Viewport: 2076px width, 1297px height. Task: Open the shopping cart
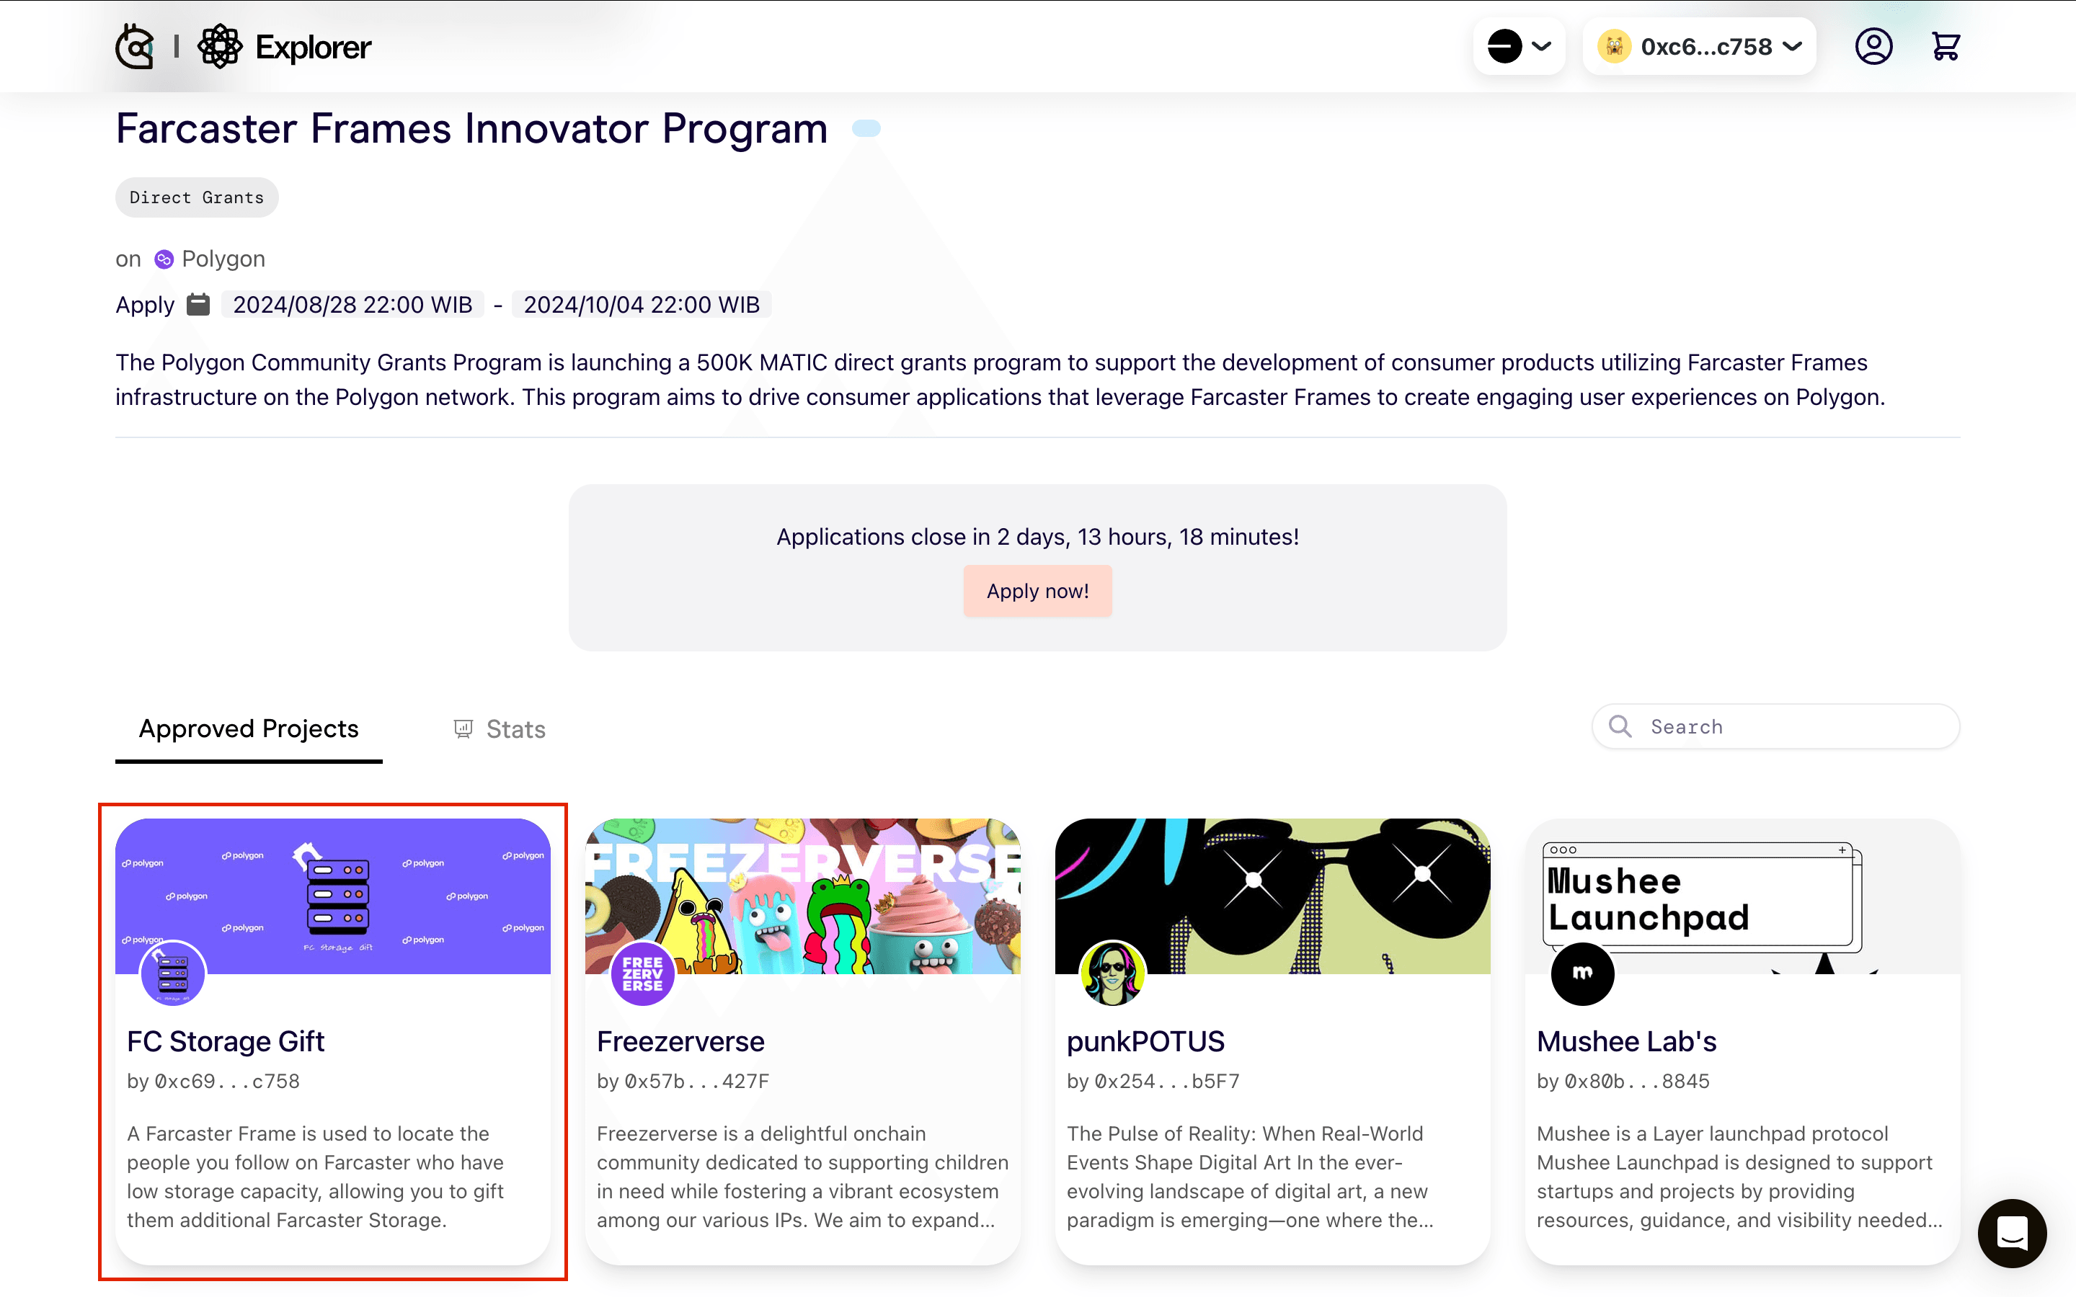coord(1945,46)
